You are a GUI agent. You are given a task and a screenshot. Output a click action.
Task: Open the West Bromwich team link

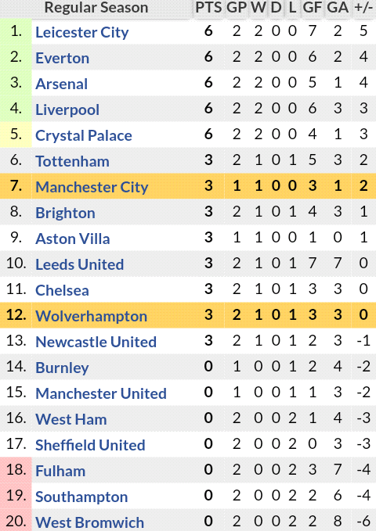coord(89,522)
